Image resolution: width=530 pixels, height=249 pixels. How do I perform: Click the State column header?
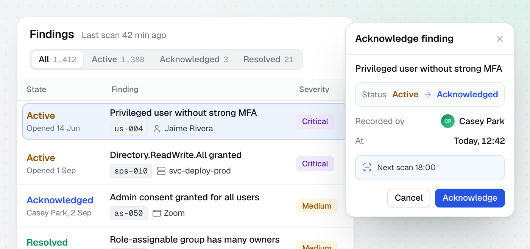(36, 89)
